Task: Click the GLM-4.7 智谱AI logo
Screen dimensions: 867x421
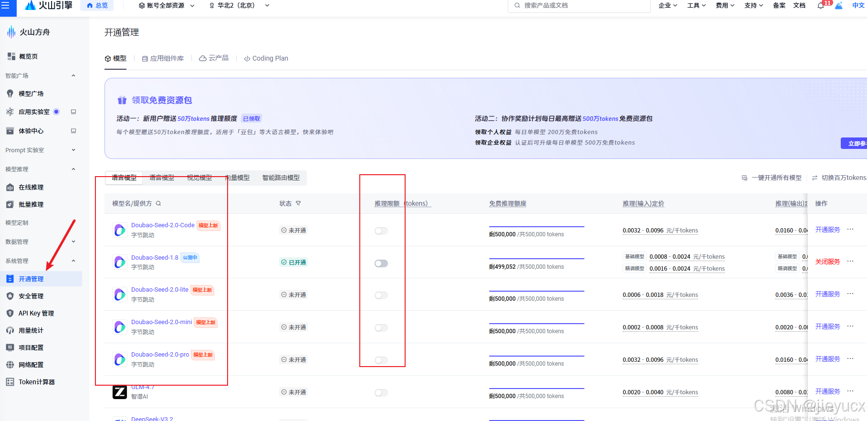Action: [120, 392]
